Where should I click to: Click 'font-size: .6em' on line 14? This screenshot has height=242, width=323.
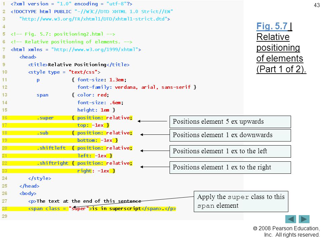tap(99, 103)
